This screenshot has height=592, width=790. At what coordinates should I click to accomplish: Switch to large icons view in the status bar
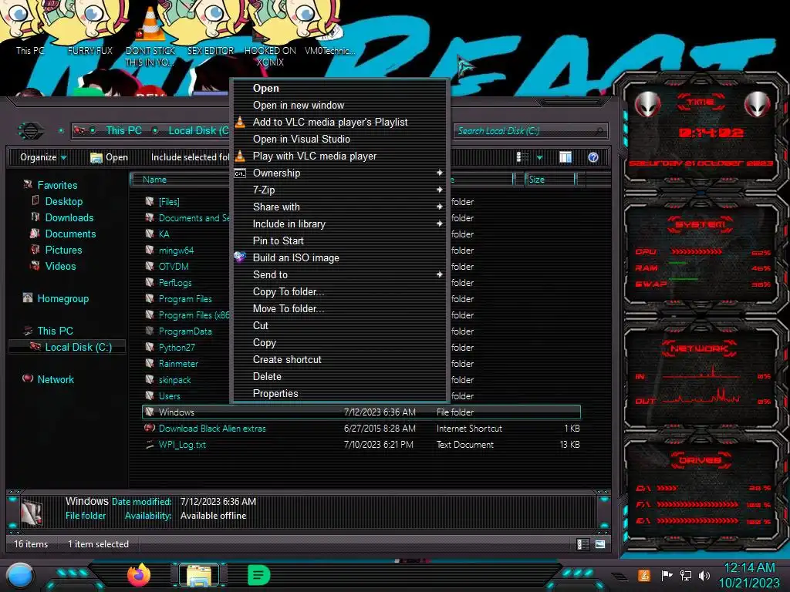tap(600, 544)
